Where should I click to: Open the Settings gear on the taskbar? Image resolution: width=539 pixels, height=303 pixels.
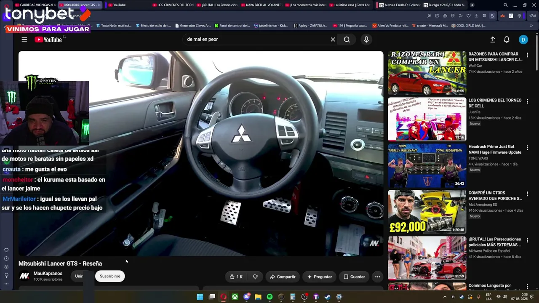(339, 297)
